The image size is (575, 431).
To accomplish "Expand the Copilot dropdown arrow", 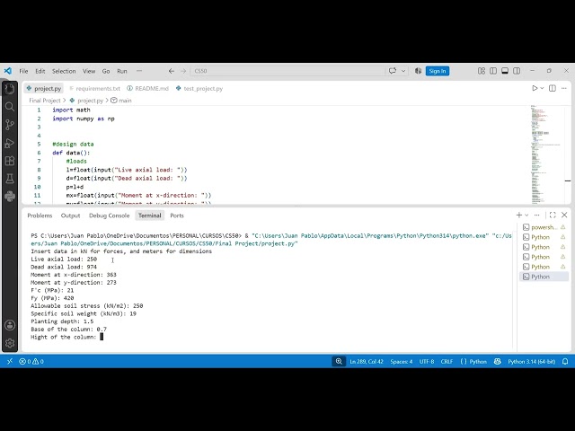I will 403,71.
